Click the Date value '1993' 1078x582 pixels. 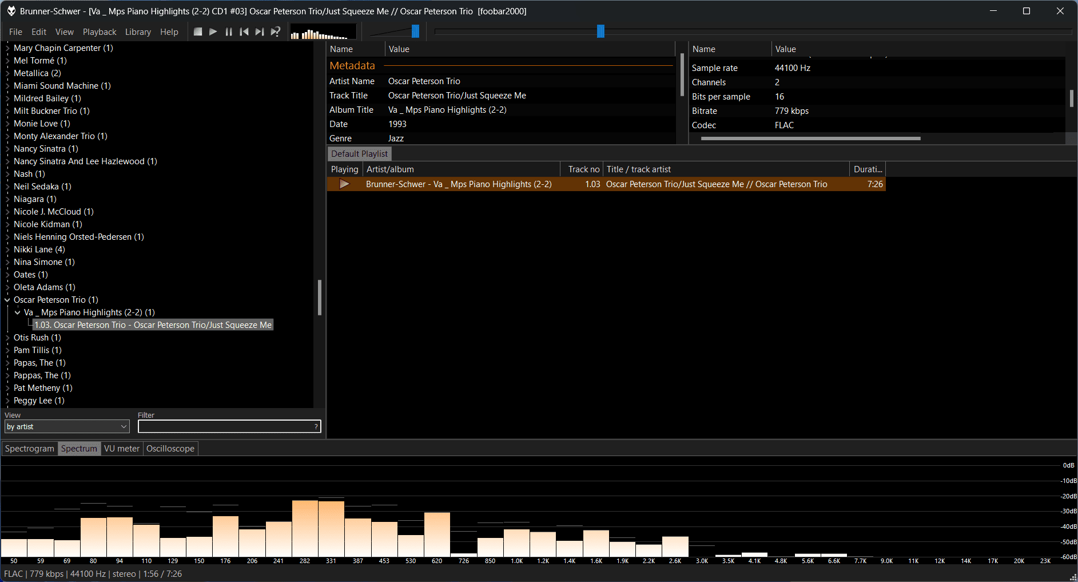397,124
